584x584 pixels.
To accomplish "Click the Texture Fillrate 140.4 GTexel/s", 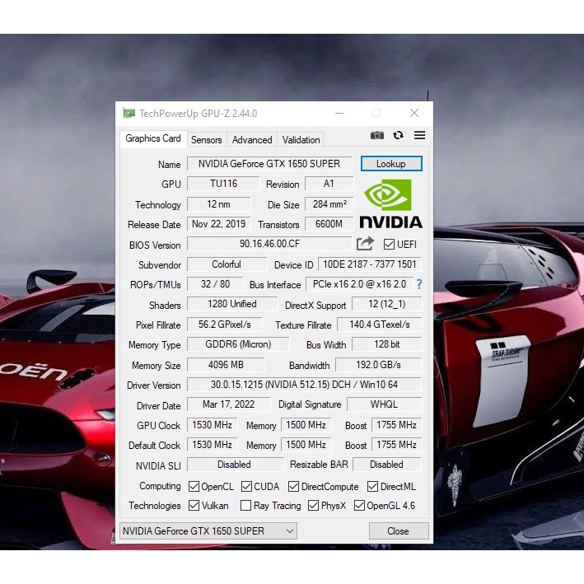I will (x=379, y=325).
